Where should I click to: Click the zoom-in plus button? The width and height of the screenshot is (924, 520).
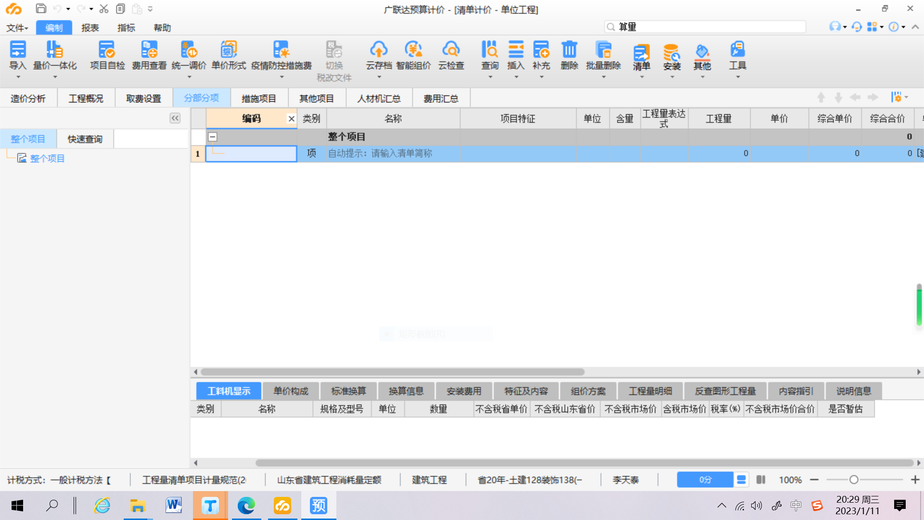pos(915,480)
